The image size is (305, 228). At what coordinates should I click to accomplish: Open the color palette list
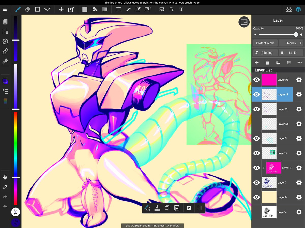[5, 91]
